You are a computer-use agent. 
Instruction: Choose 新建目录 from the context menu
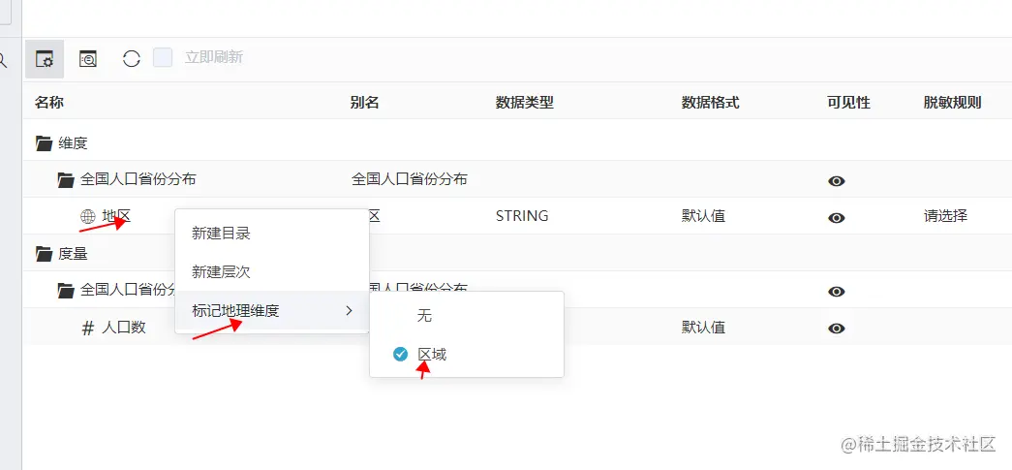click(x=272, y=234)
